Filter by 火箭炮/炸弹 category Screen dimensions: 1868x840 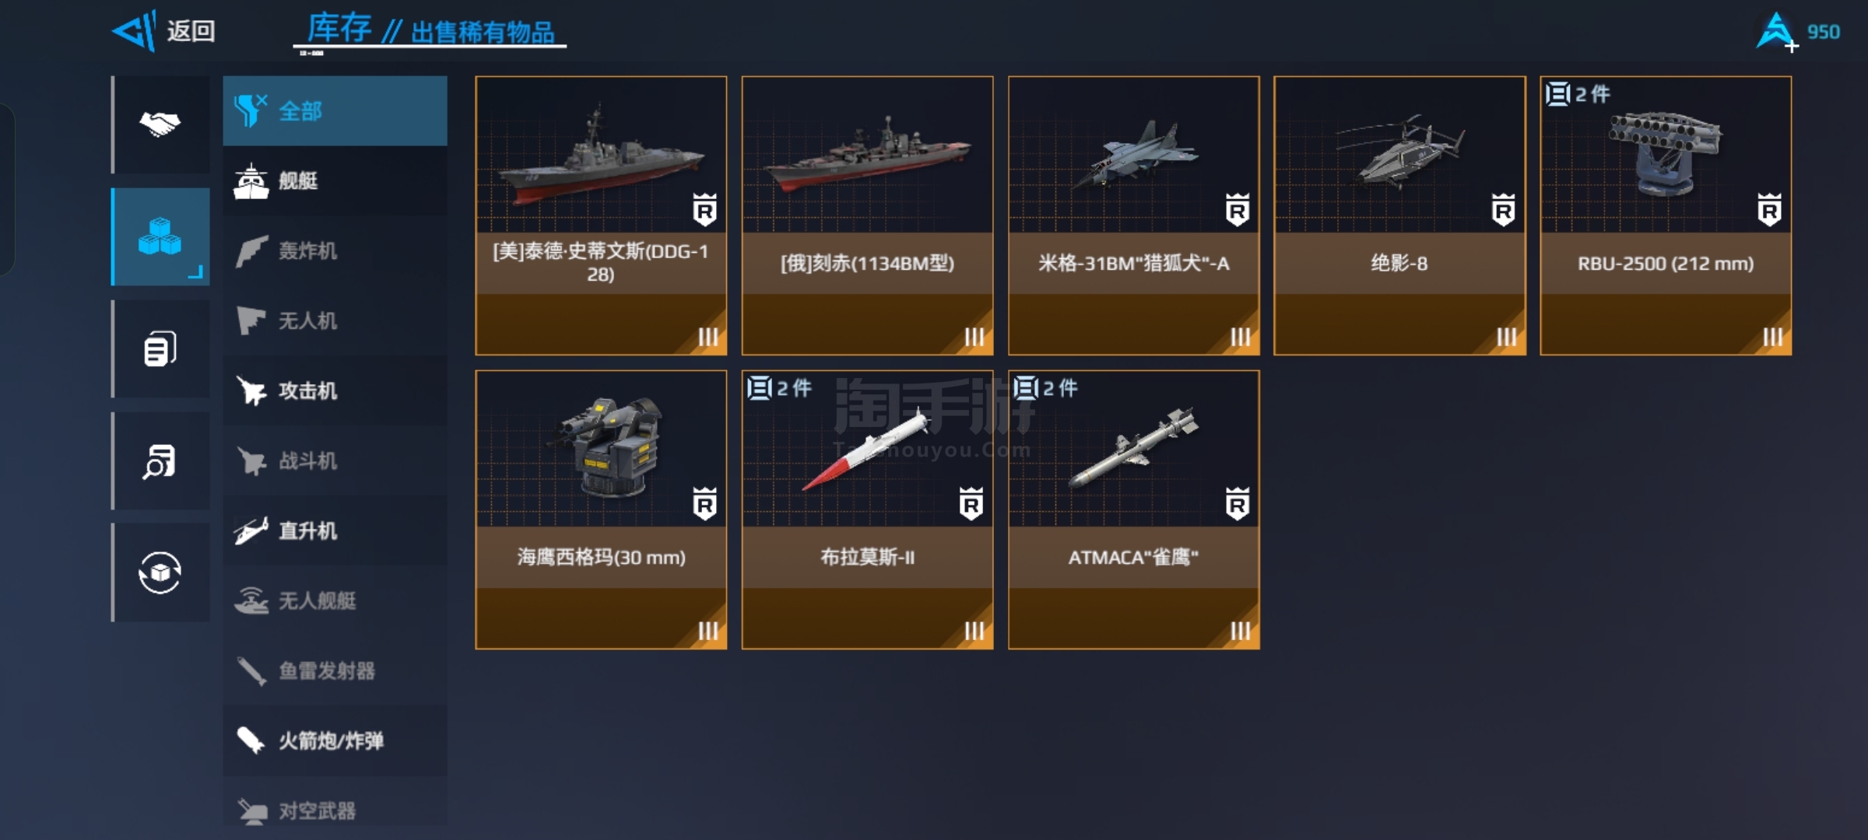tap(335, 740)
